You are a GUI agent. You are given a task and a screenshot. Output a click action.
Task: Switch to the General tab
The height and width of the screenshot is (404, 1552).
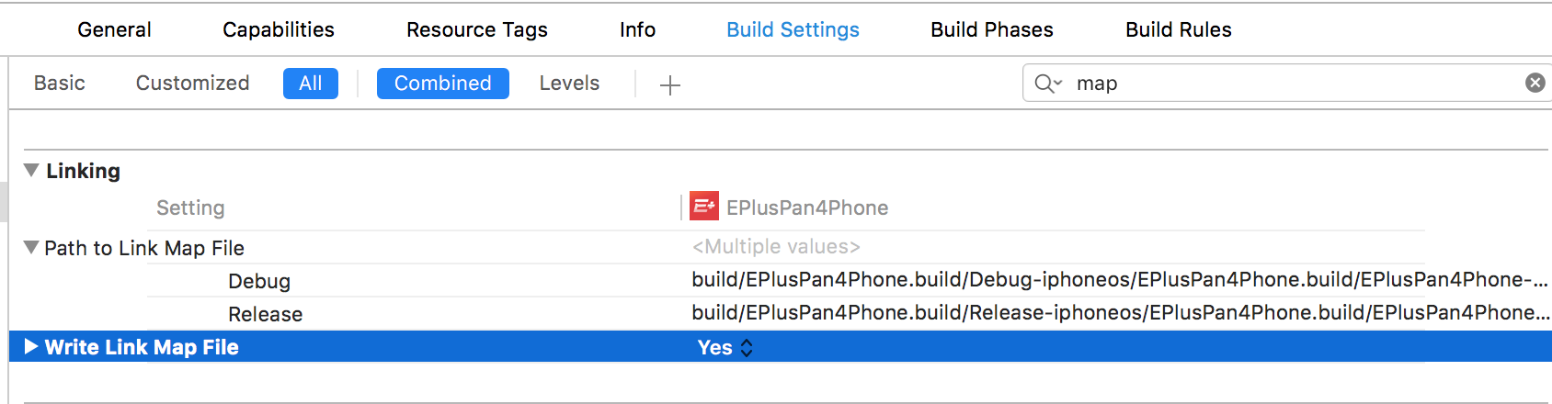[114, 29]
